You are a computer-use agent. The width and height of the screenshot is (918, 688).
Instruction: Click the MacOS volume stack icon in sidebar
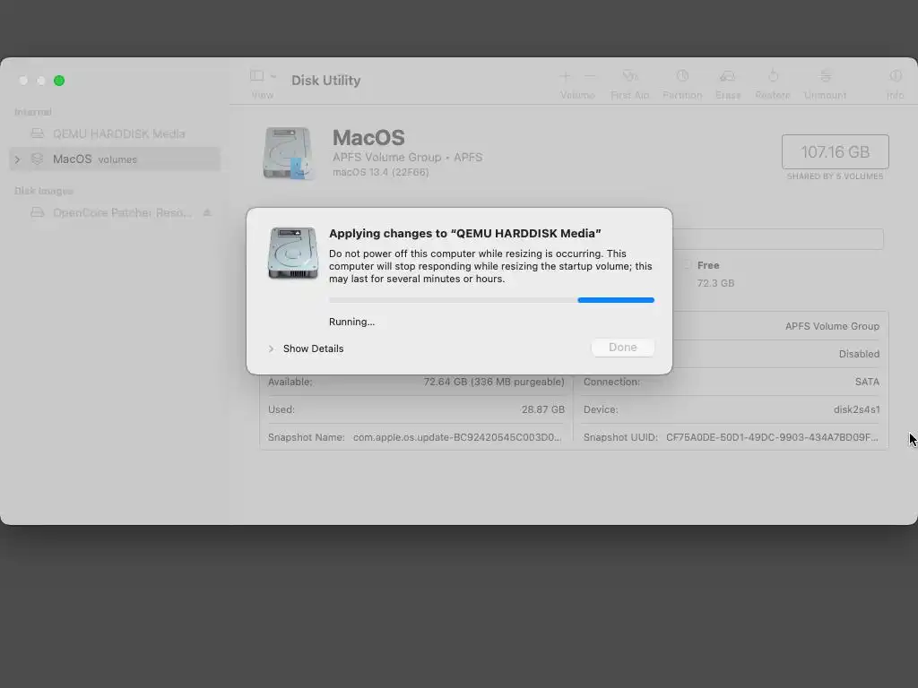tap(37, 159)
